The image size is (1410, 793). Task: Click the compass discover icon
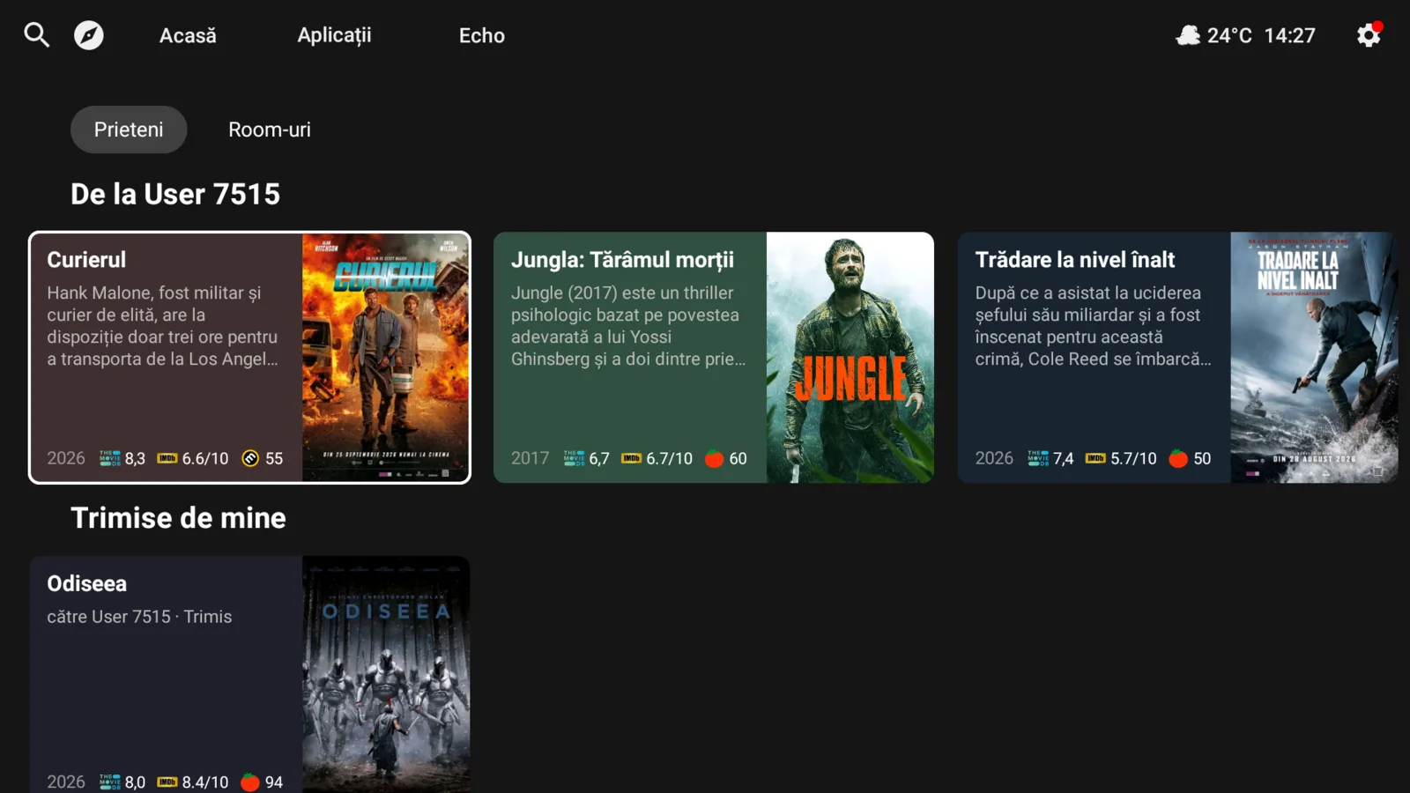88,35
